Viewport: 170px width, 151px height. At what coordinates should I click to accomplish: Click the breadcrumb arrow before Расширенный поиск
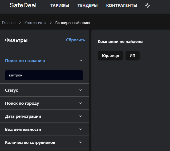pyautogui.click(x=51, y=23)
